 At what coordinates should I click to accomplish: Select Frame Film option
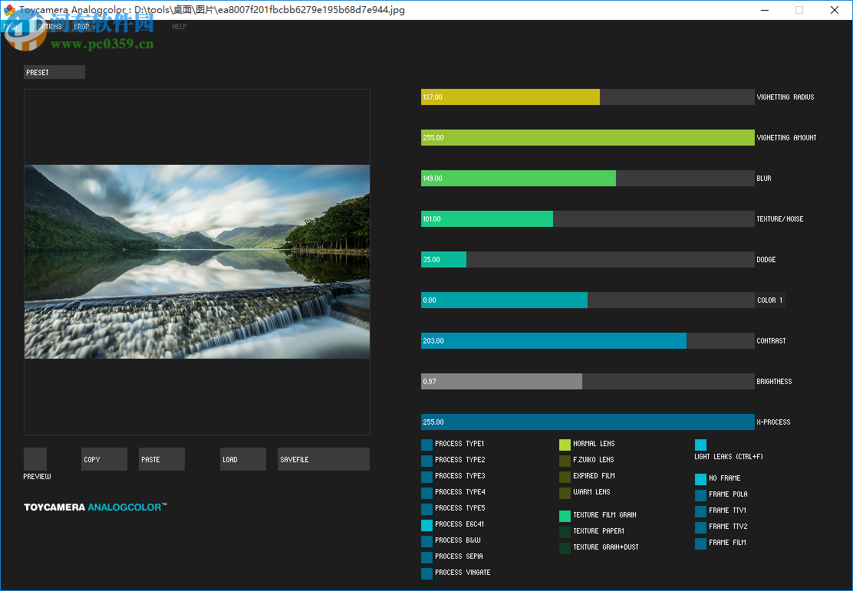click(700, 543)
